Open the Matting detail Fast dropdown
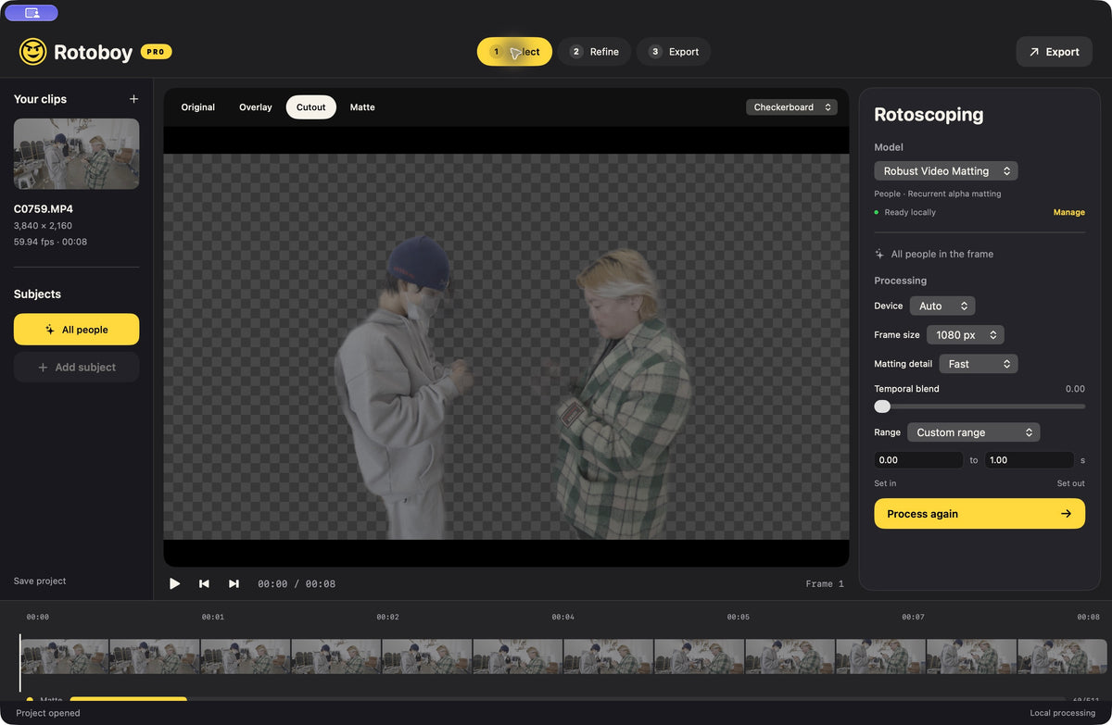This screenshot has height=725, width=1112. point(979,364)
